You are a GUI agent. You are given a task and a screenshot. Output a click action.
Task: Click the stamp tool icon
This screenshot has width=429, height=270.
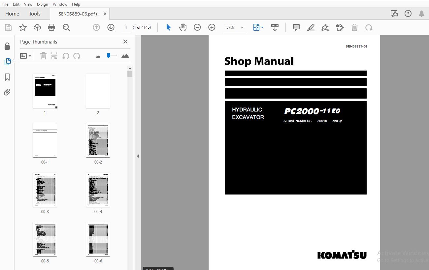340,27
